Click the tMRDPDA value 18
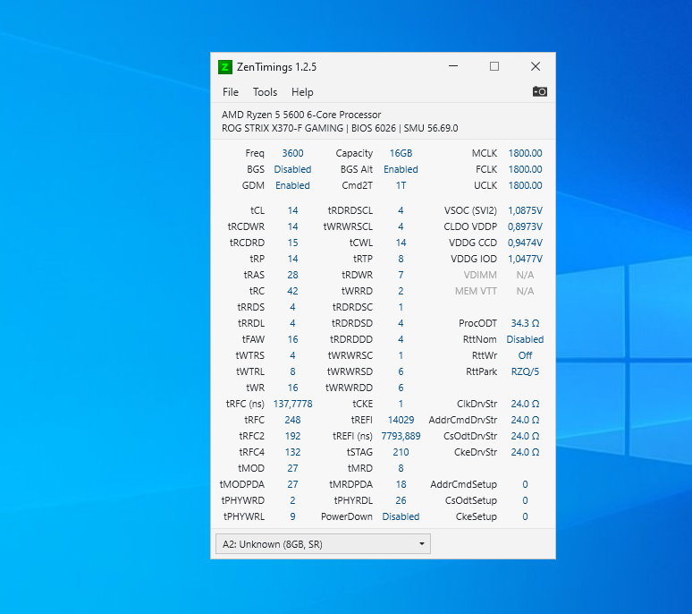Viewport: 692px width, 614px height. [x=401, y=484]
